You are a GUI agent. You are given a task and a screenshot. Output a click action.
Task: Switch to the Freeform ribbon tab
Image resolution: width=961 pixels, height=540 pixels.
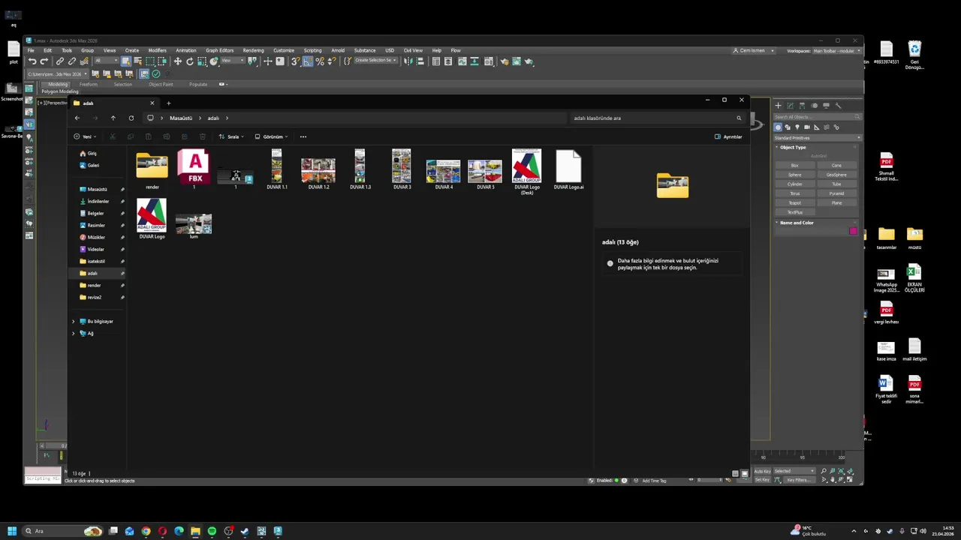[x=88, y=84]
